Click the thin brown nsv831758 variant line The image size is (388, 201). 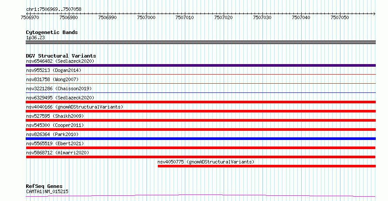[x=201, y=83]
